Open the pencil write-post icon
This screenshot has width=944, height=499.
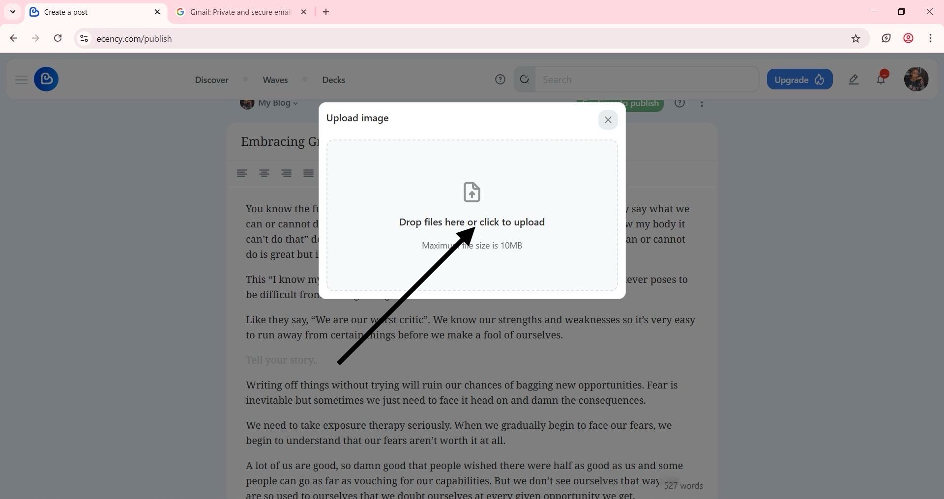[854, 80]
